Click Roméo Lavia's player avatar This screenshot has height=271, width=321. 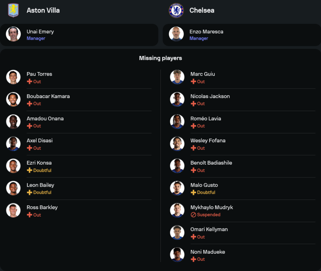tap(177, 121)
